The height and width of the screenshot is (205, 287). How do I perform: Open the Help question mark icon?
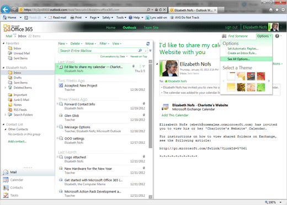tap(277, 36)
